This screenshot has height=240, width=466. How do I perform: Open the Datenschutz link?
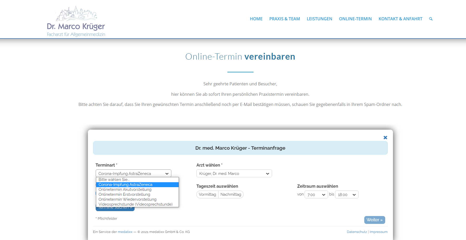coord(357,232)
